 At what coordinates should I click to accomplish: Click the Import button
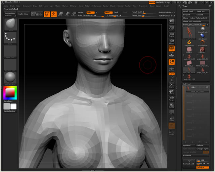[x=189, y=15]
